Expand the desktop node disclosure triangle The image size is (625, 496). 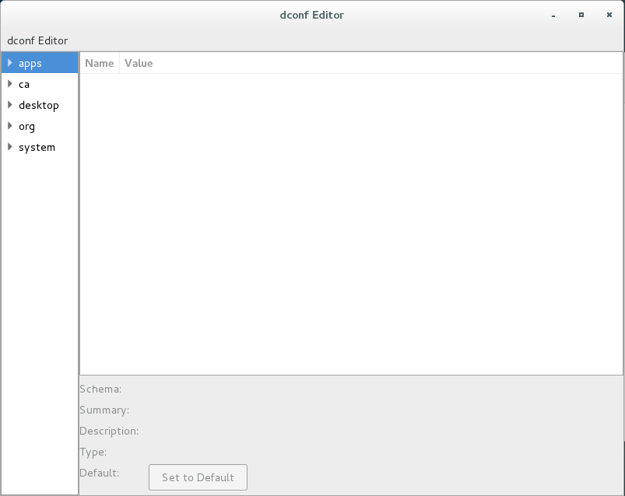click(10, 105)
